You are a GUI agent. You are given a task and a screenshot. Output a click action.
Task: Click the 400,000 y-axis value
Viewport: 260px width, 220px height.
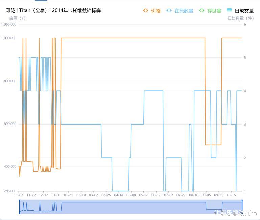(10, 166)
